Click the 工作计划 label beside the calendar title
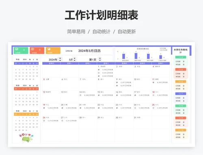Screen dimensions: 203x155 pyautogui.click(x=69, y=51)
